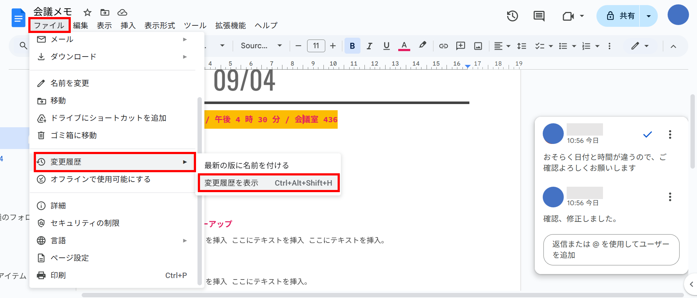
Task: Open the comment history icon
Action: click(539, 16)
